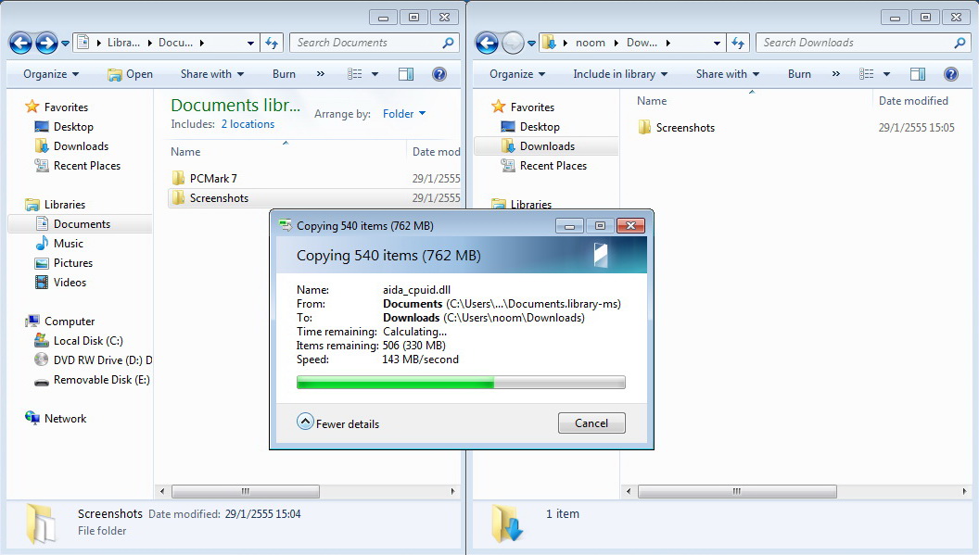Open Music library in left window

[x=68, y=244]
